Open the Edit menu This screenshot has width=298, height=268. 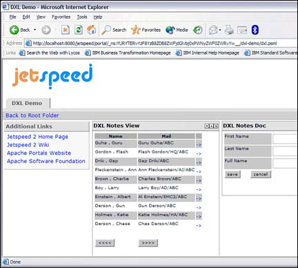(26, 17)
